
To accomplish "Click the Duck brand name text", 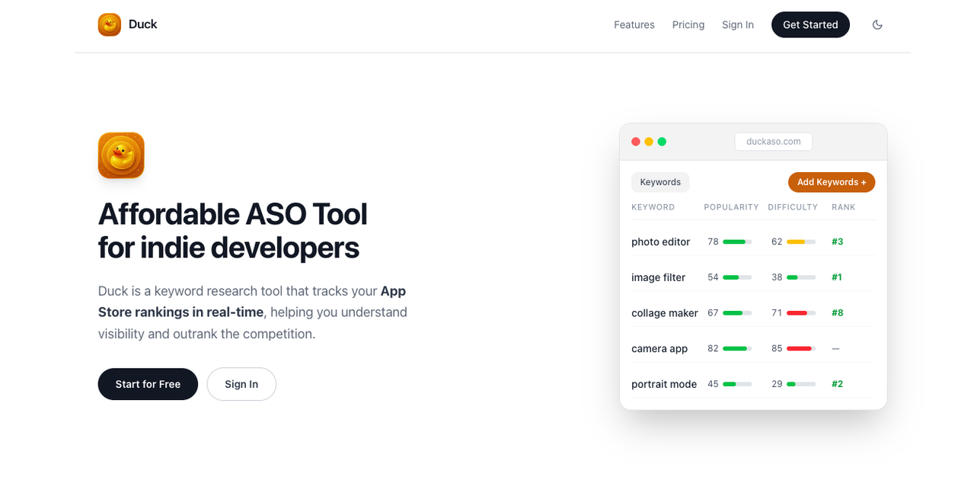I will click(142, 24).
